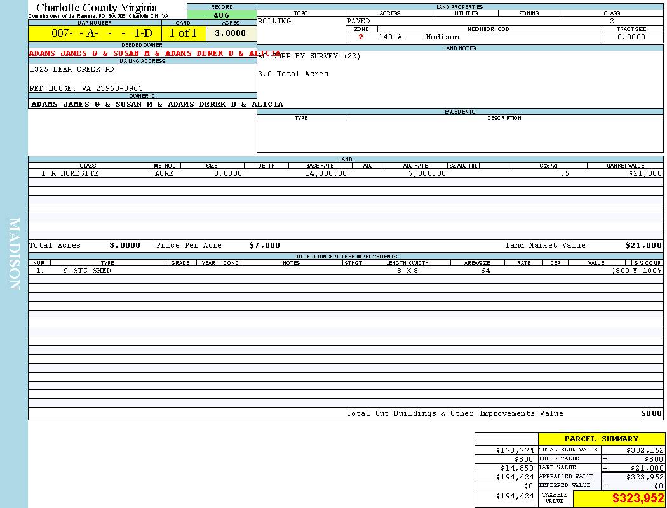Click the yellow map number field 007-A-1-D
The image size is (667, 508).
click(x=94, y=33)
